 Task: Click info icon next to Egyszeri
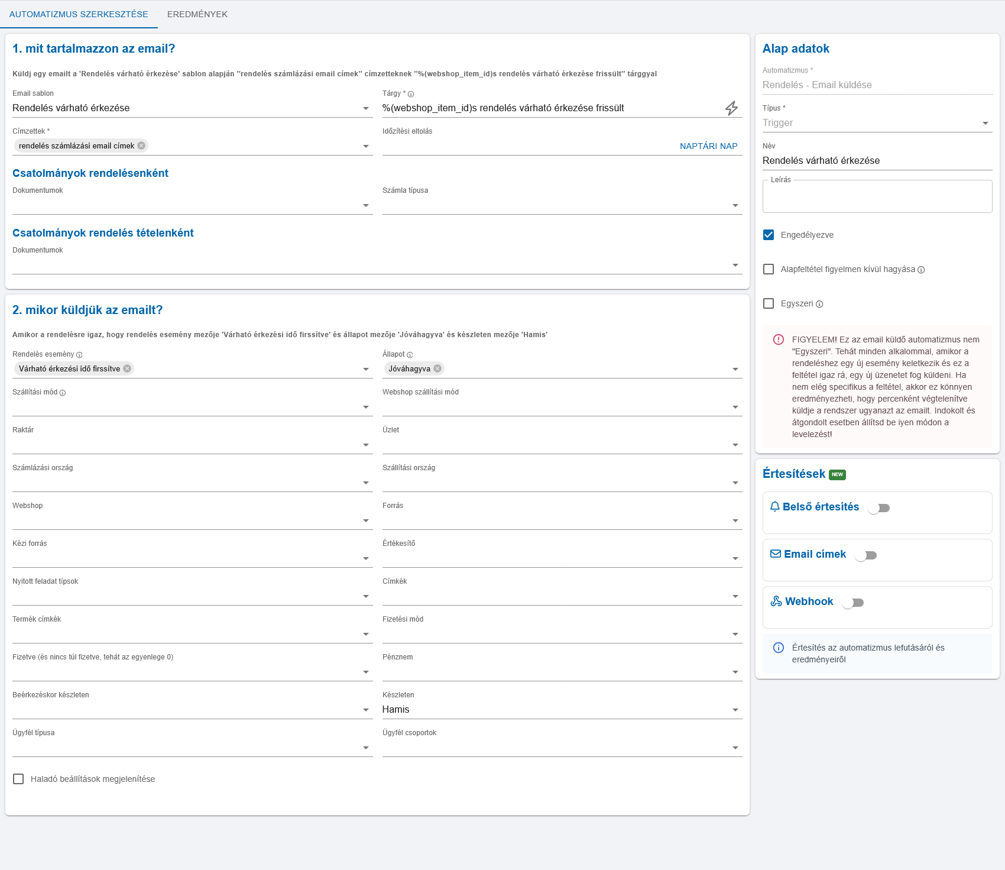[x=819, y=304]
